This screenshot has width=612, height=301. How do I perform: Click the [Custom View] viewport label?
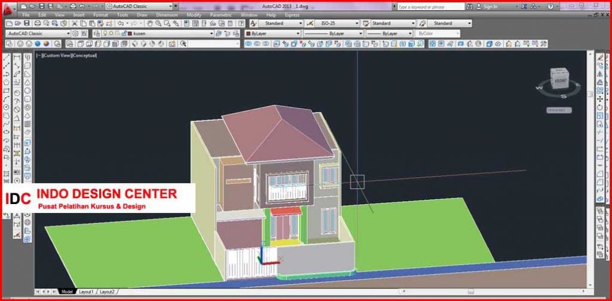(x=56, y=56)
